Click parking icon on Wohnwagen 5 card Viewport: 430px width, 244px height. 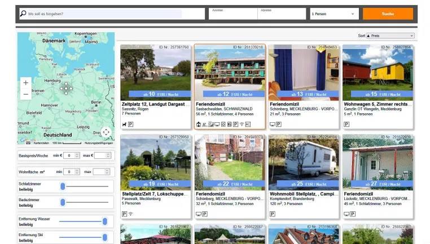tap(346, 125)
